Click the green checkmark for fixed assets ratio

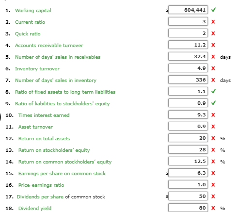213,91
